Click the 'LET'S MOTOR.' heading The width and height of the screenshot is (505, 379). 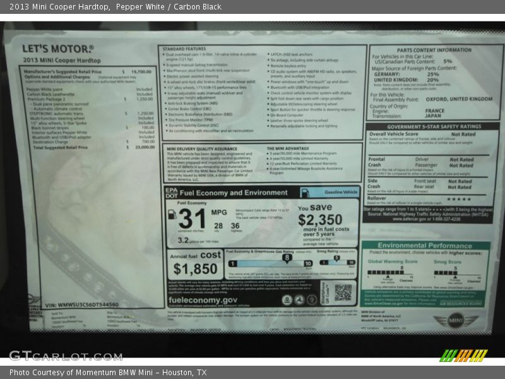click(x=58, y=49)
